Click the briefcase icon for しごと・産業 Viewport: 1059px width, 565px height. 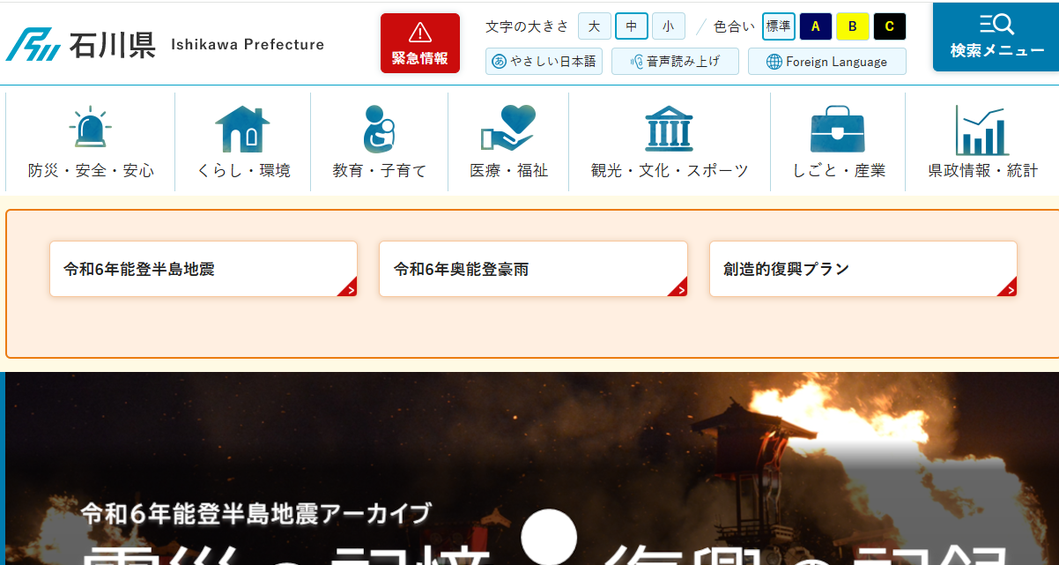838,130
